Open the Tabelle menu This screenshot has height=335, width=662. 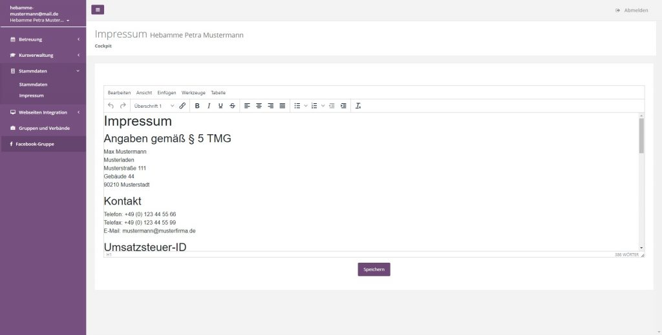tap(219, 92)
